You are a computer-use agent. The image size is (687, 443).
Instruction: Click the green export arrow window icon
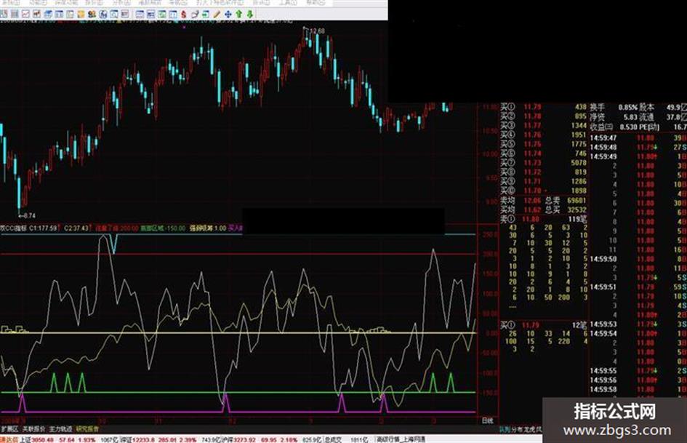click(206, 15)
